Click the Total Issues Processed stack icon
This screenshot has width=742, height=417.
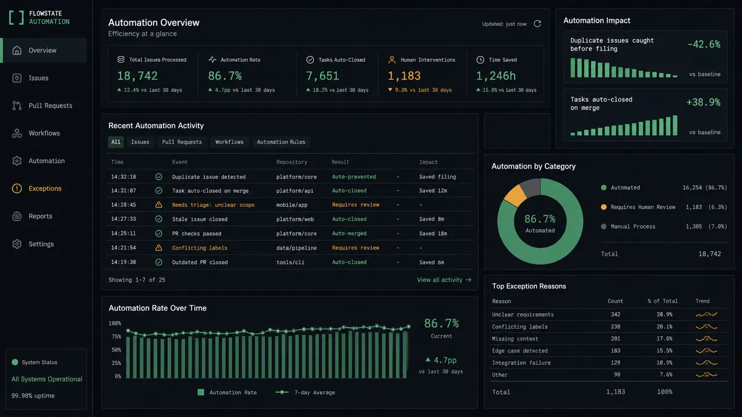[121, 60]
